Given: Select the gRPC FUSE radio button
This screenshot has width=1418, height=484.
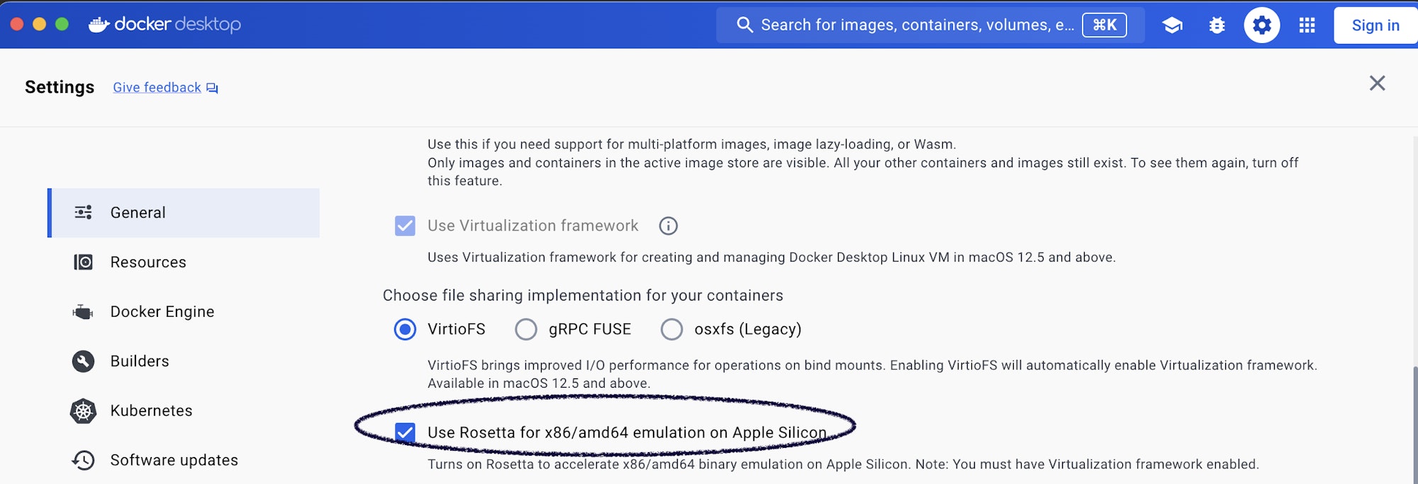Looking at the screenshot, I should 525,330.
